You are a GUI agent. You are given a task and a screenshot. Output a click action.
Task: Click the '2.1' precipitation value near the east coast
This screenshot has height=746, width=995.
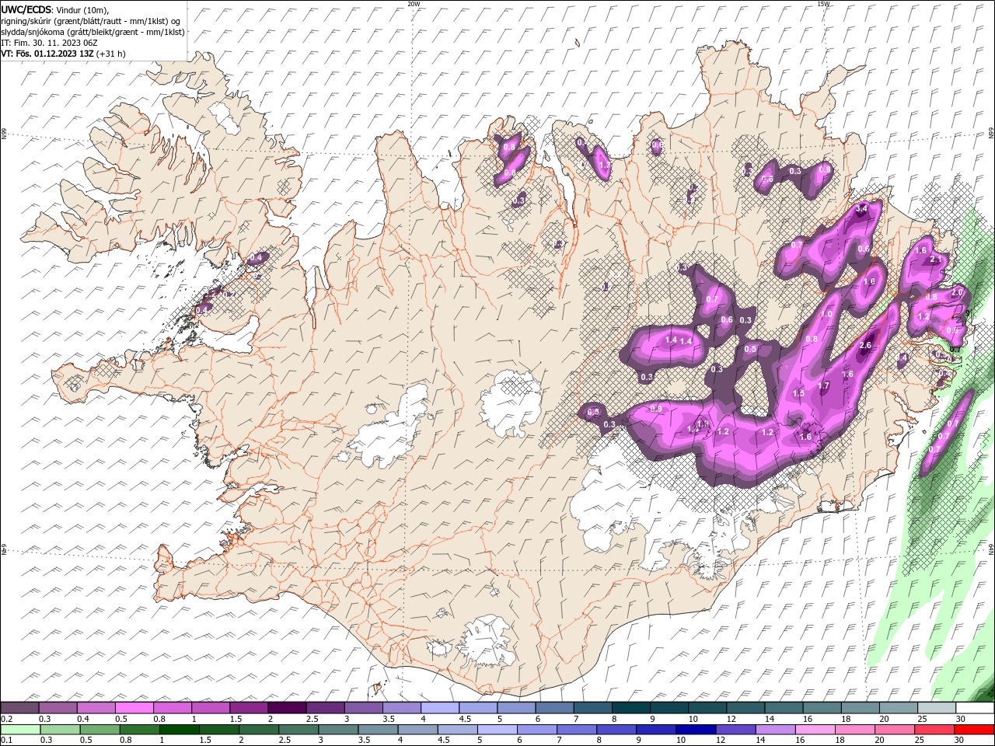tap(936, 259)
